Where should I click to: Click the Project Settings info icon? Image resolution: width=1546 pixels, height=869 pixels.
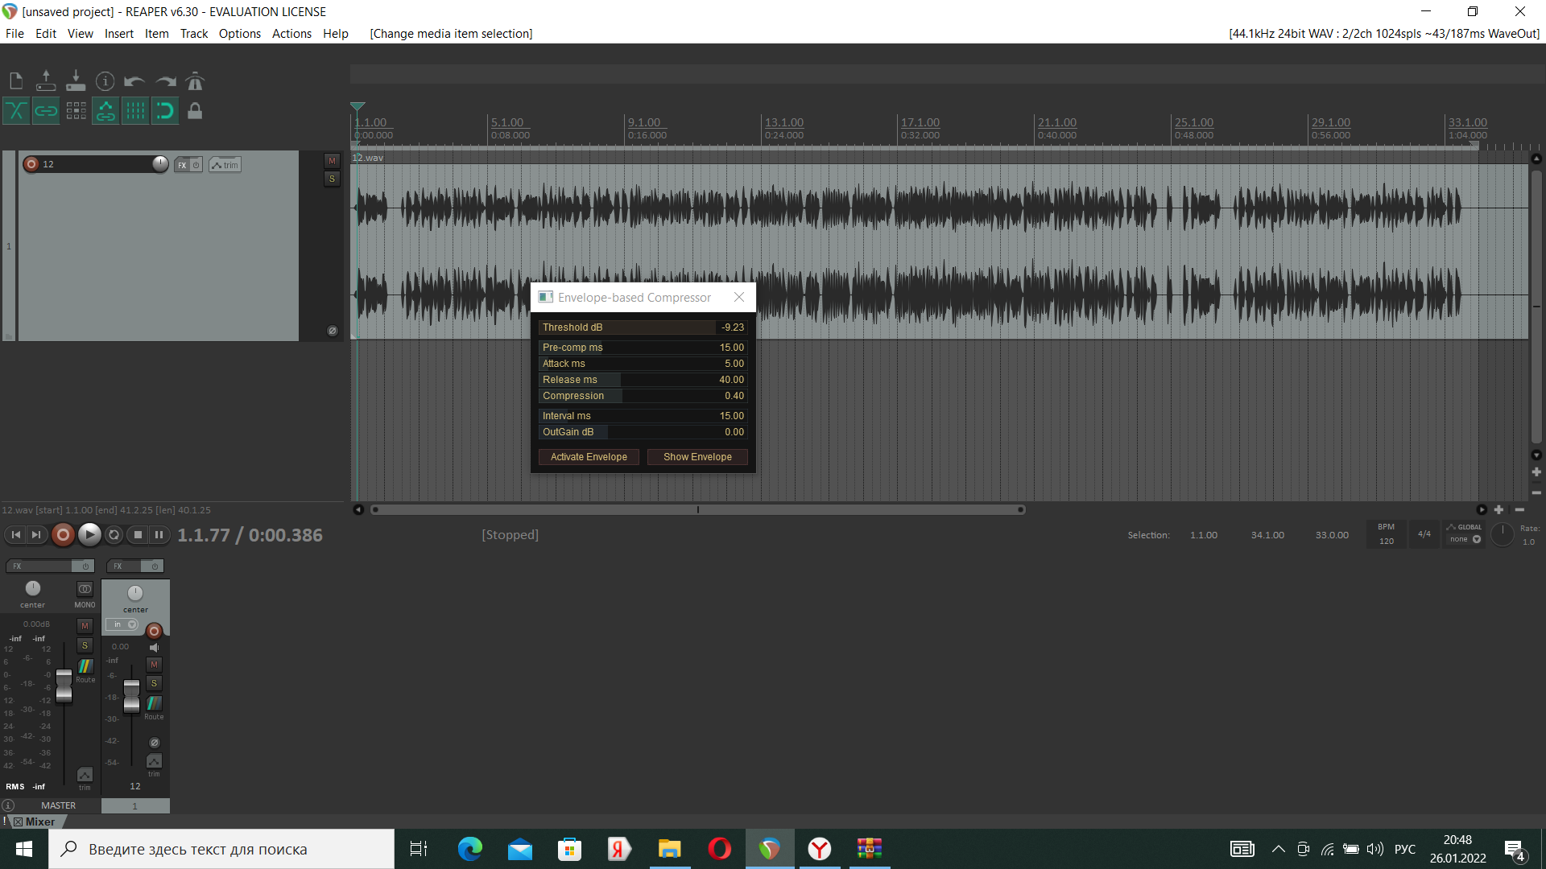[x=105, y=81]
